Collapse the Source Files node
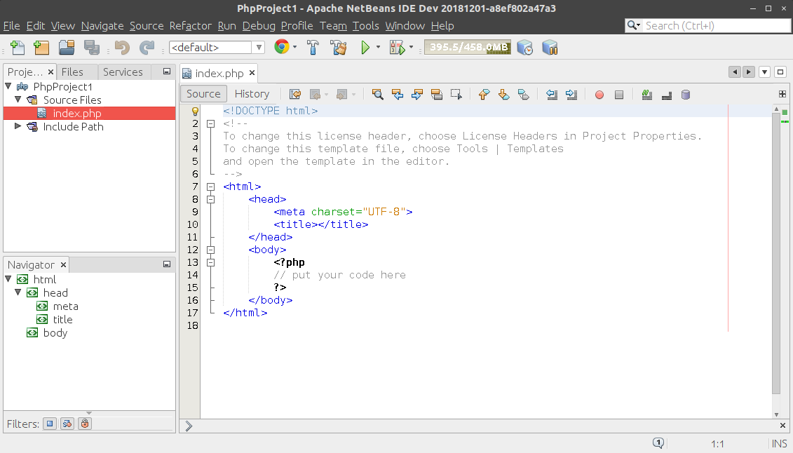The height and width of the screenshot is (453, 793). (18, 100)
